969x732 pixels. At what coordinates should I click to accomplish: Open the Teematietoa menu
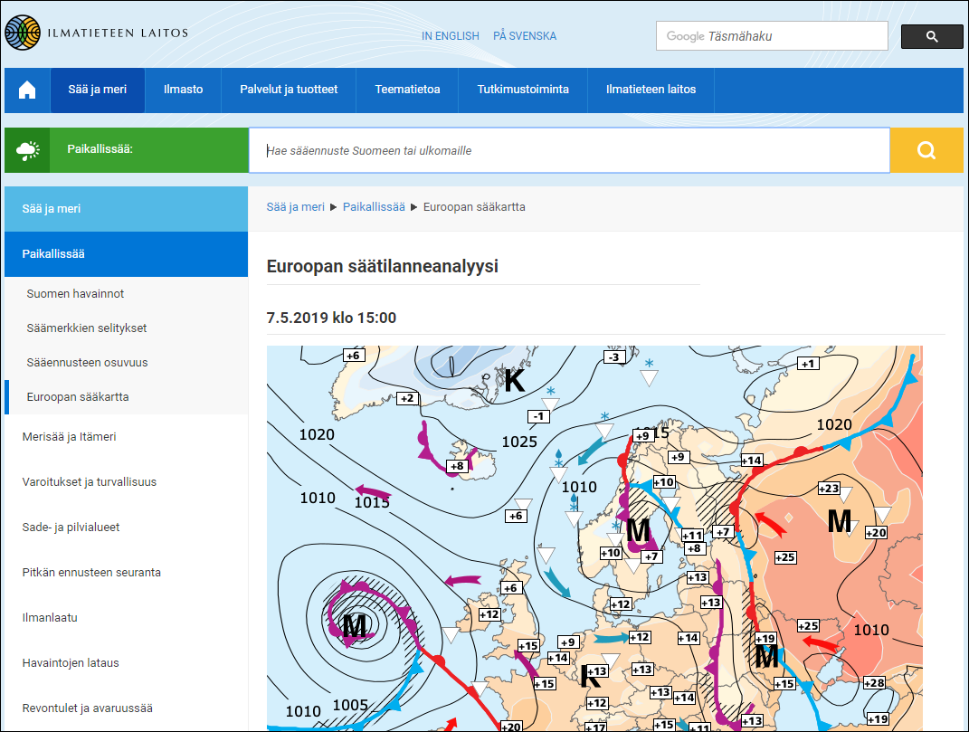point(406,90)
